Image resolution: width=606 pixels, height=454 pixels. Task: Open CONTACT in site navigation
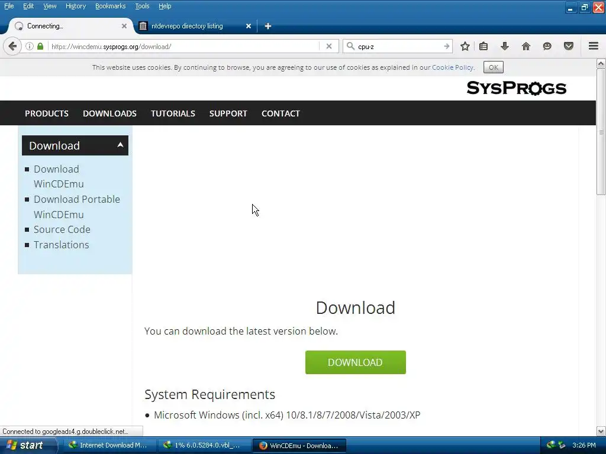pyautogui.click(x=281, y=113)
